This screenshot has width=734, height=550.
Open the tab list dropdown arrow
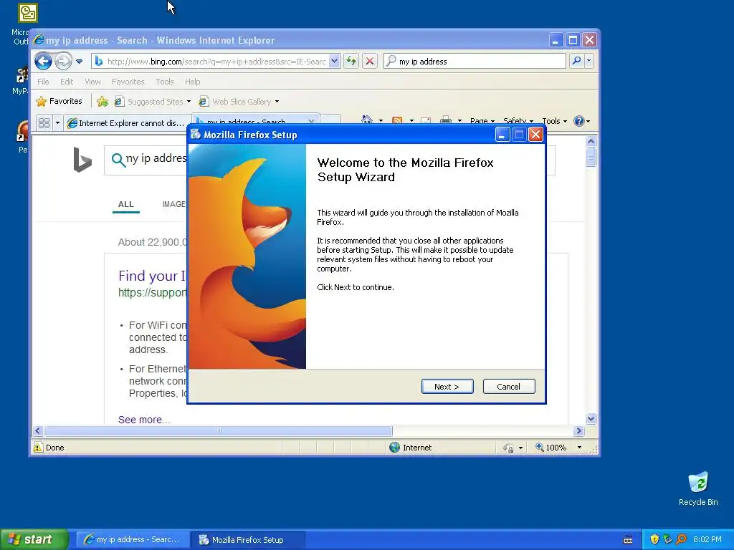57,122
